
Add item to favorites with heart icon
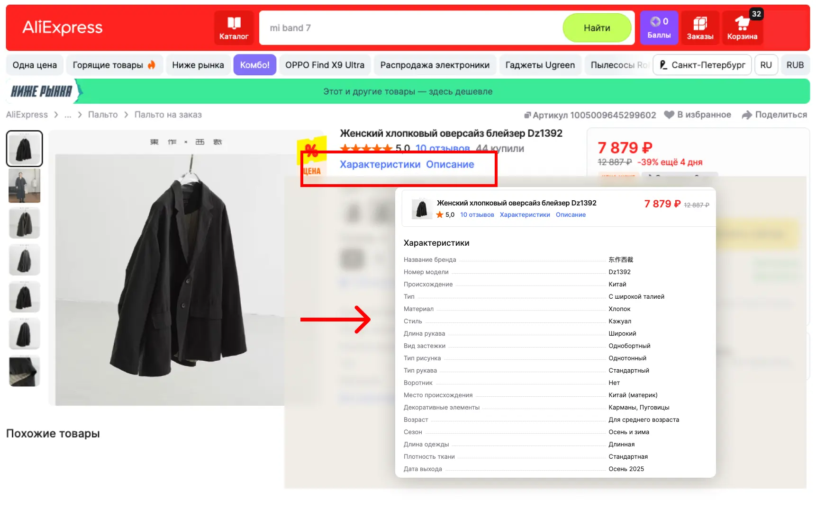pos(669,115)
